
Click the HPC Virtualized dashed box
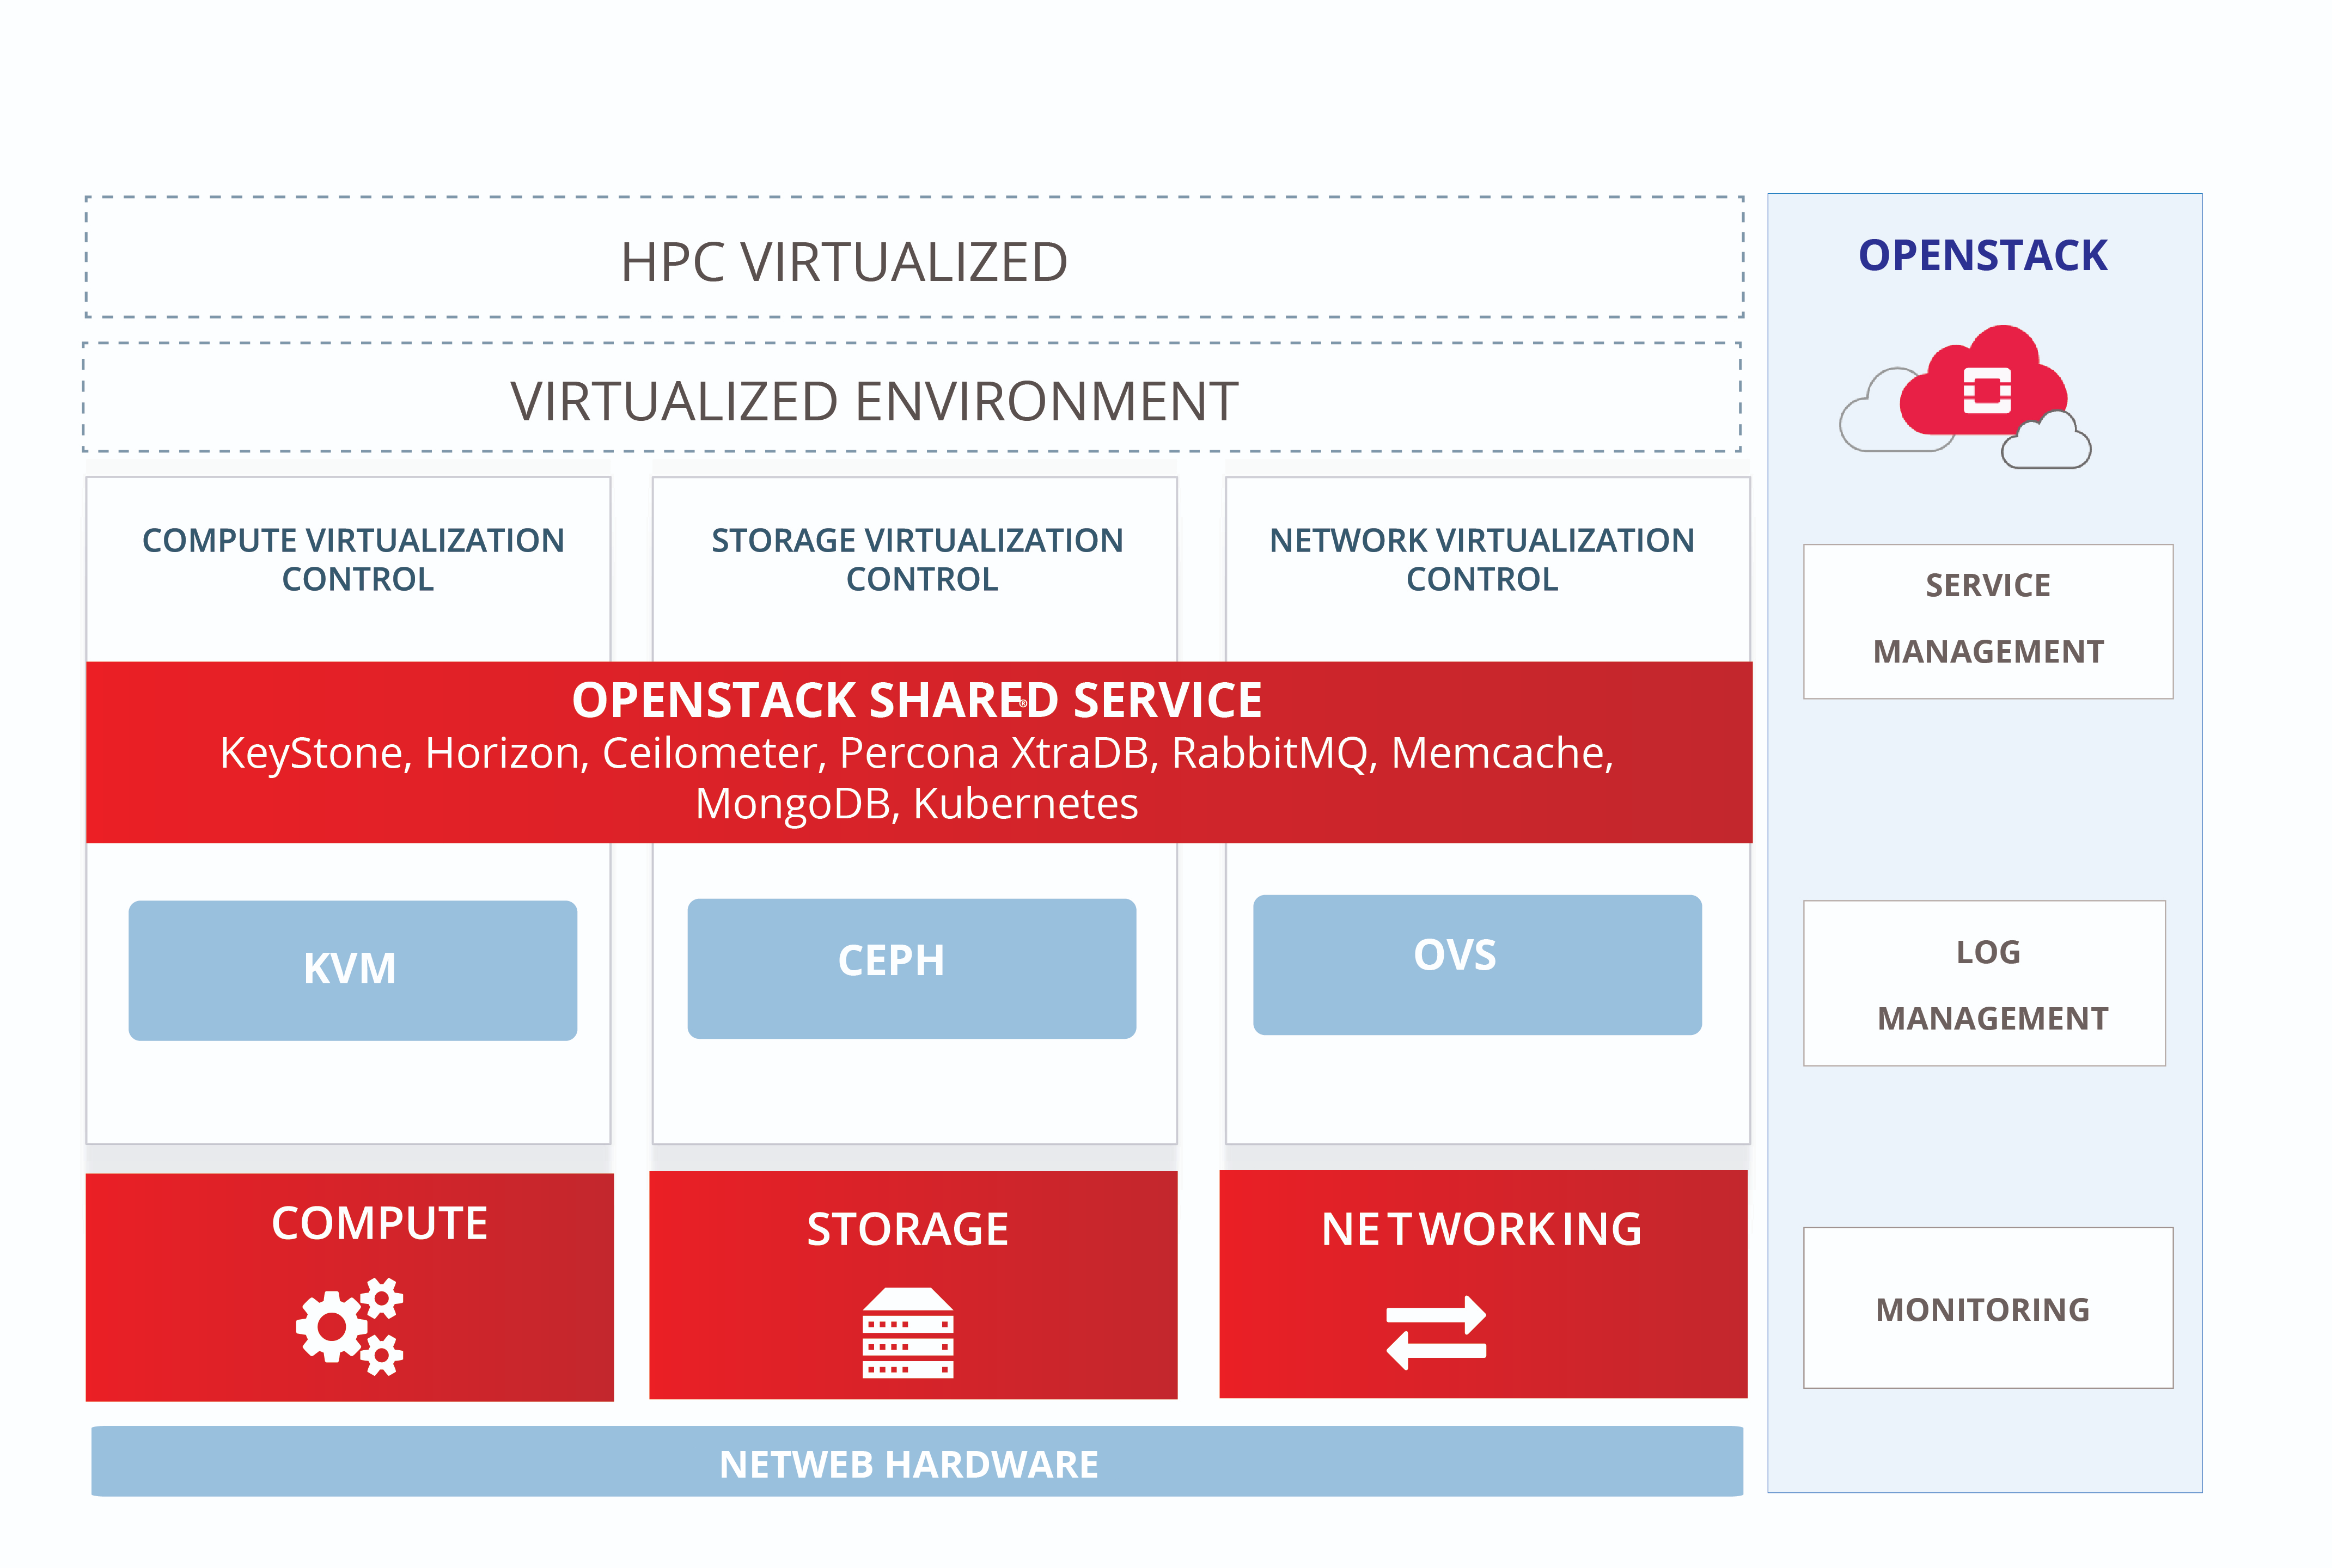tap(914, 257)
